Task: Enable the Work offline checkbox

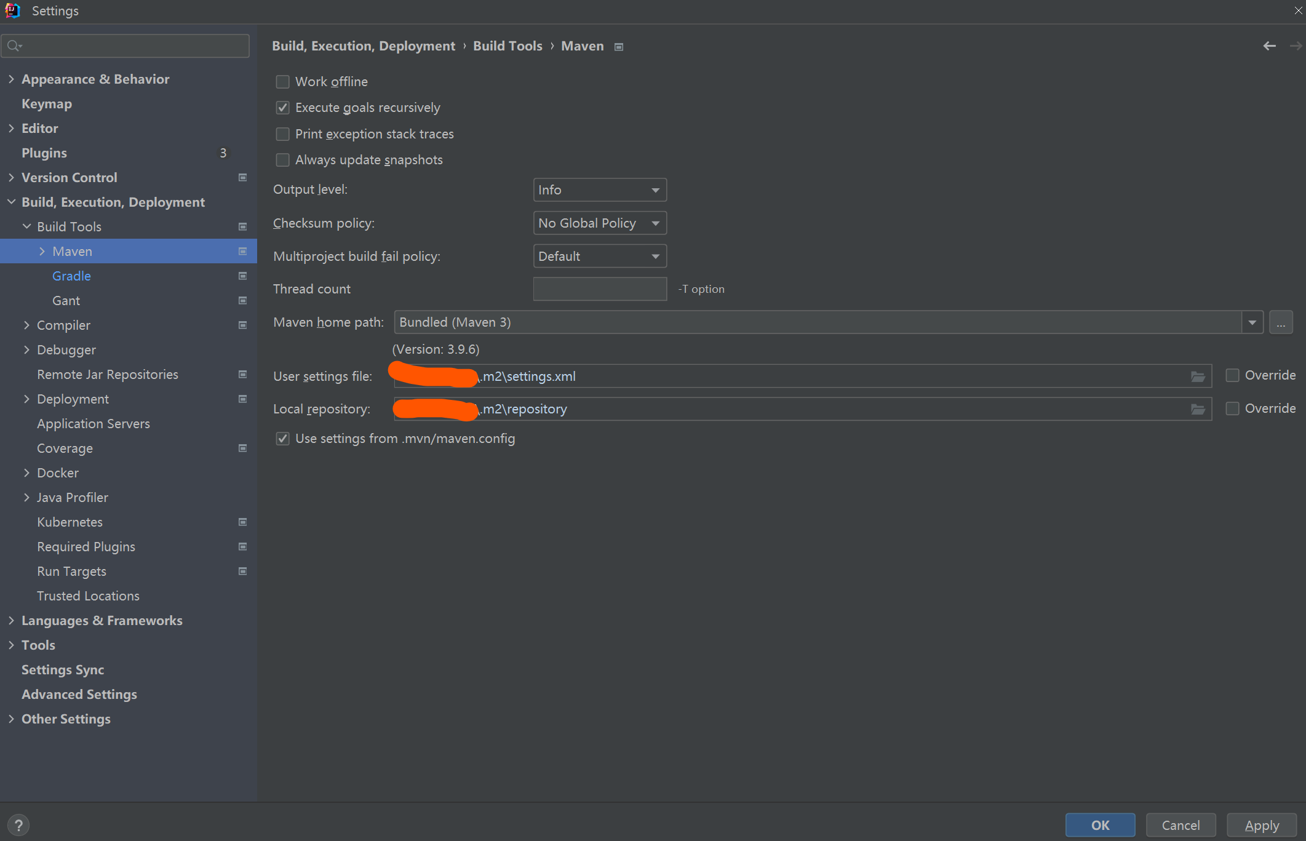Action: point(282,81)
